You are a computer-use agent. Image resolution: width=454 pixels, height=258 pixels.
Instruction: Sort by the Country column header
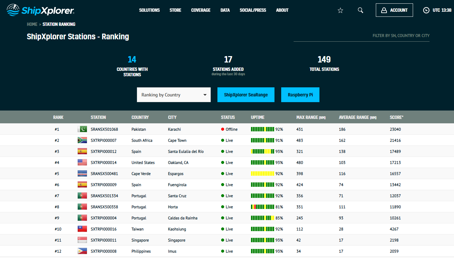point(140,117)
